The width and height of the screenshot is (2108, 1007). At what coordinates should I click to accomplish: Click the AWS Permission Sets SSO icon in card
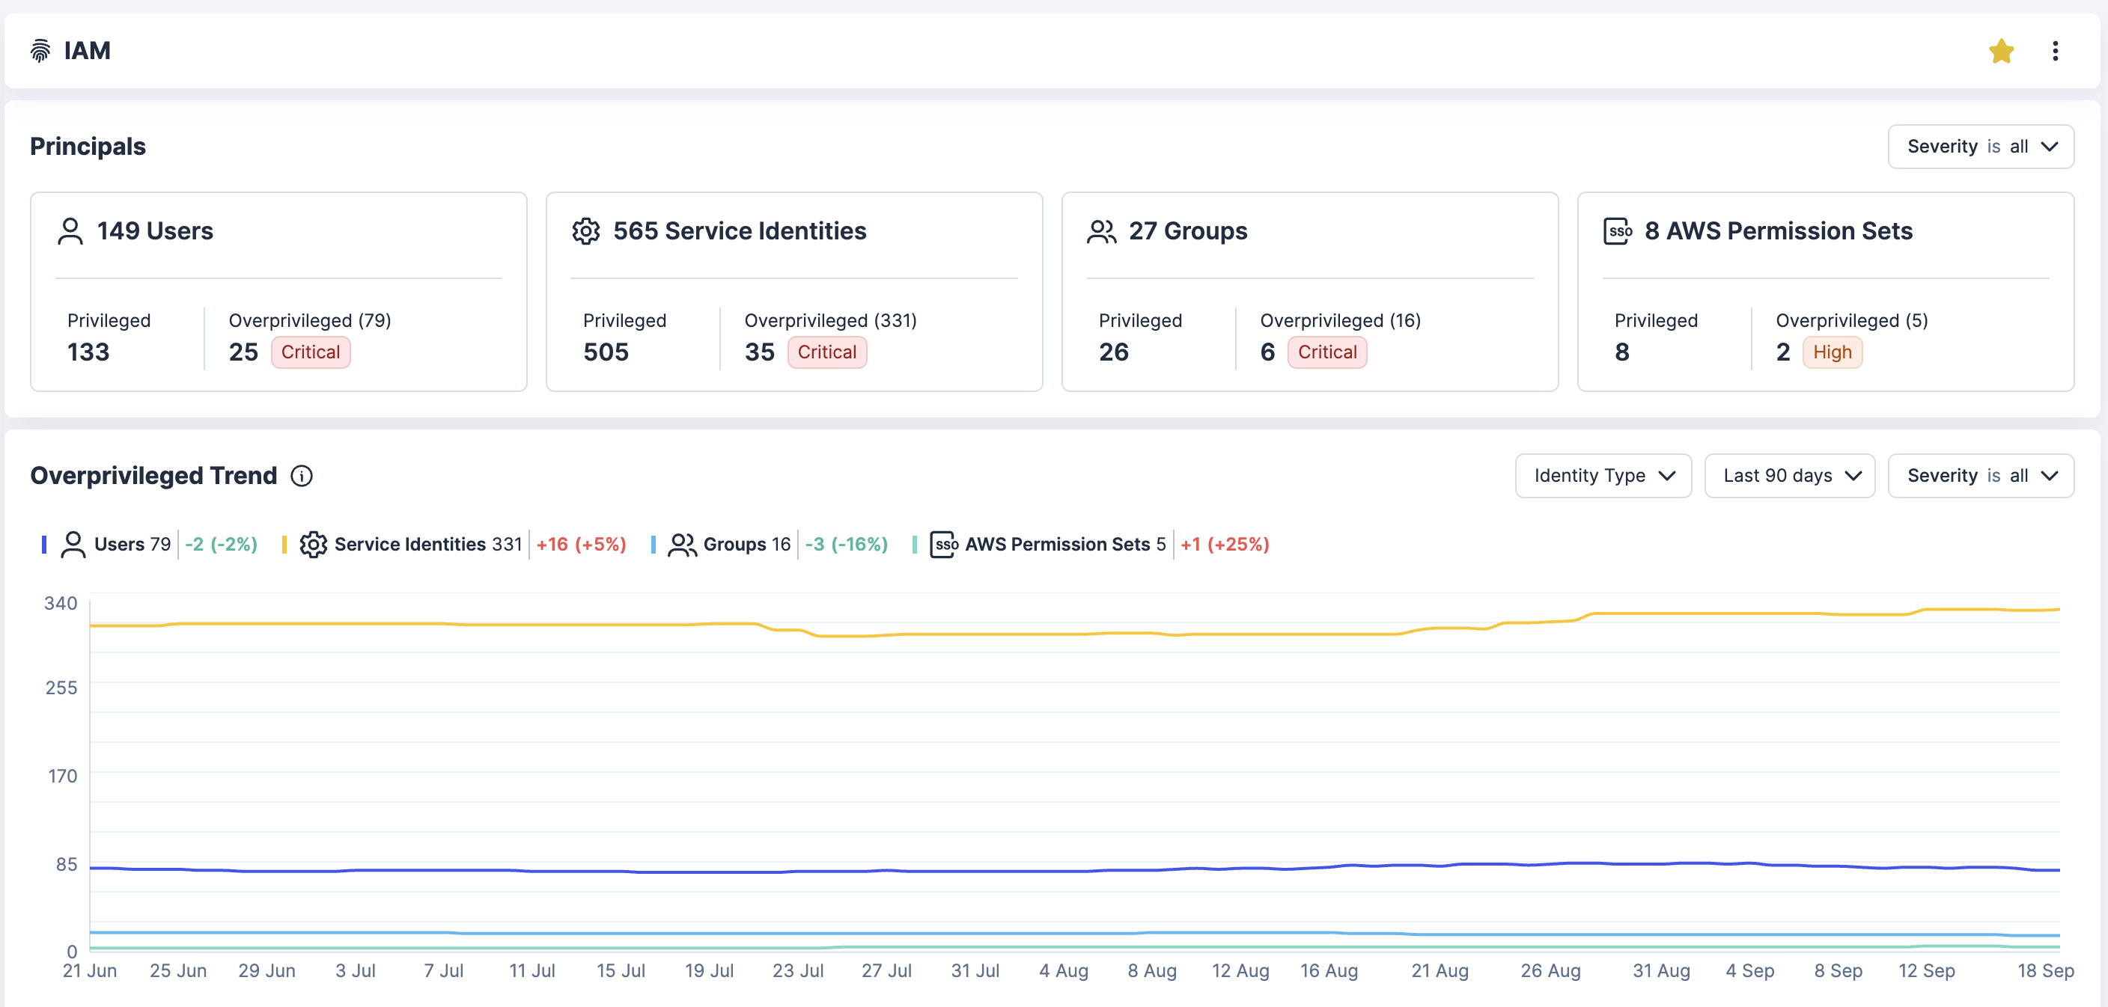[x=1617, y=231]
